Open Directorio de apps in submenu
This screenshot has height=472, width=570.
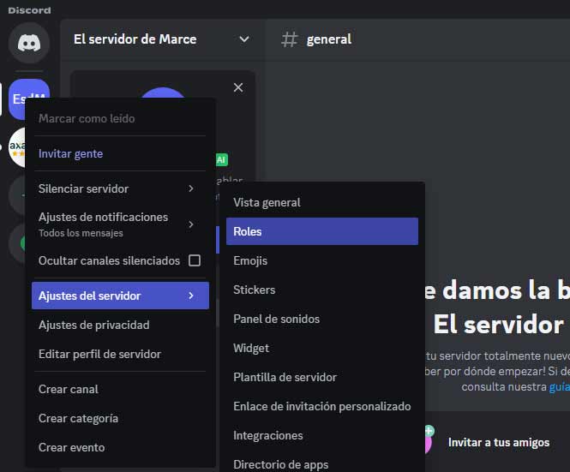322,464
